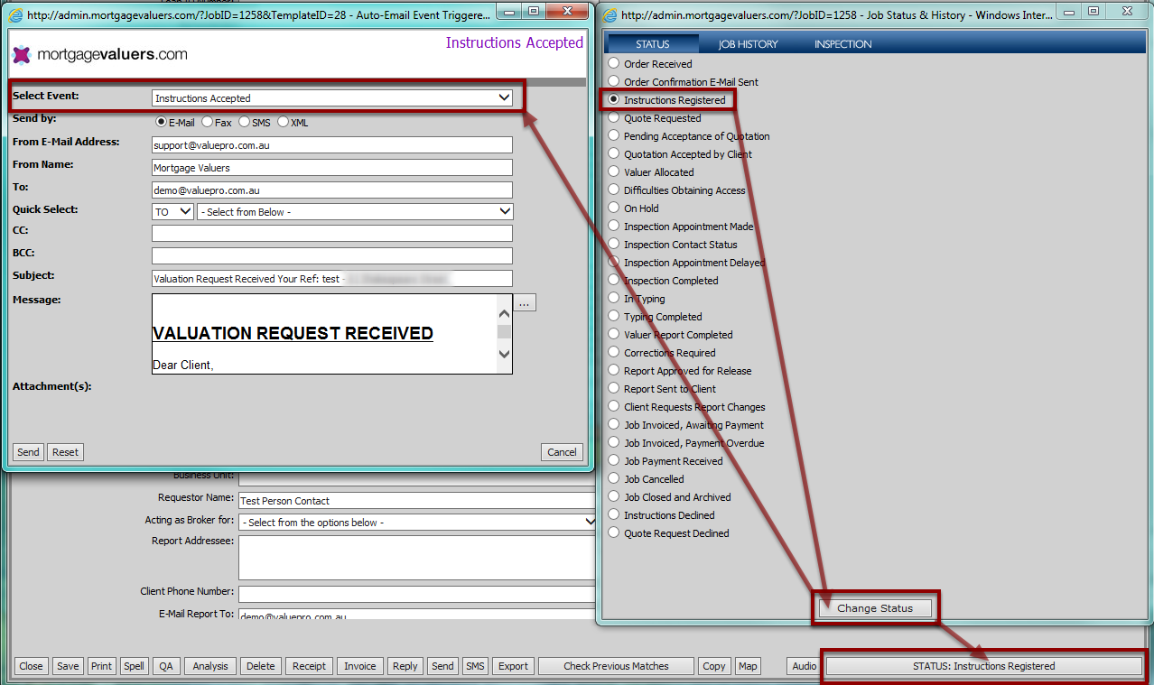Reset the email form
The width and height of the screenshot is (1154, 685).
pos(65,452)
